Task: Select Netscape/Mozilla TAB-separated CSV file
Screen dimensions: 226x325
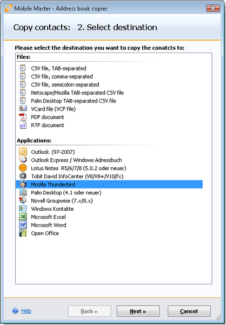Action: tap(77, 93)
